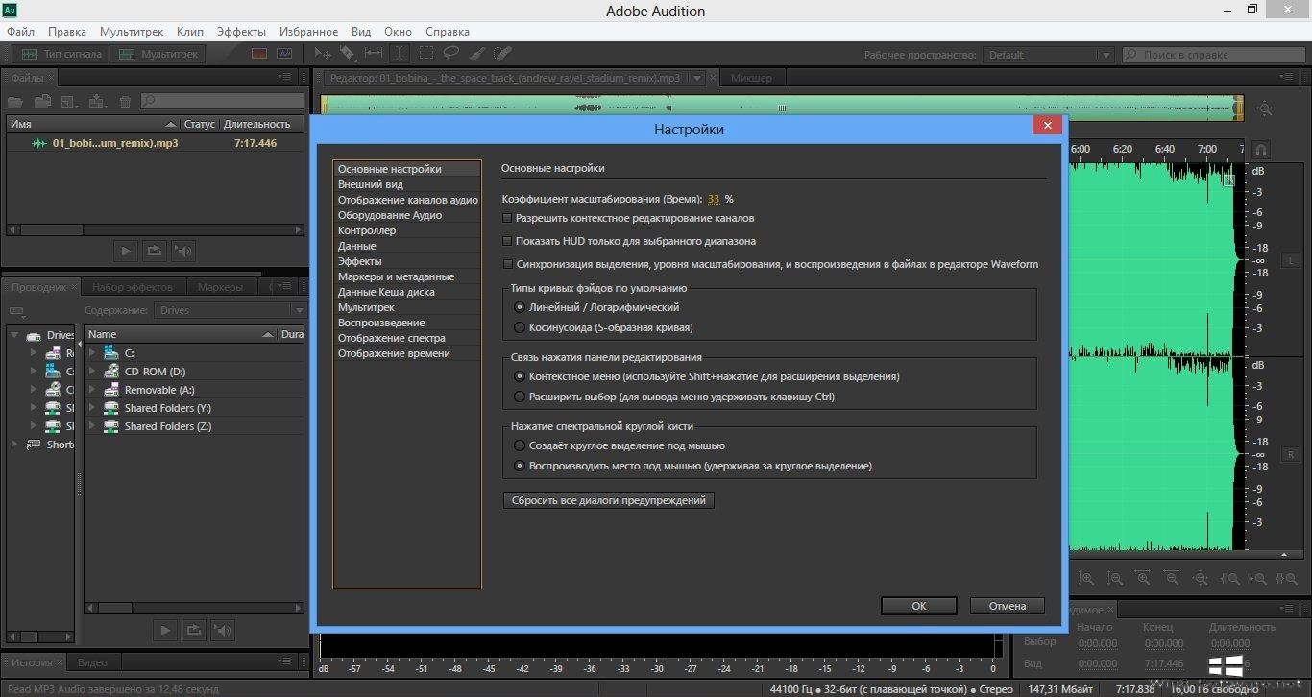Select 'Воспроизводить место под мышью' option
Viewport: 1312px width, 697px height.
(x=520, y=466)
